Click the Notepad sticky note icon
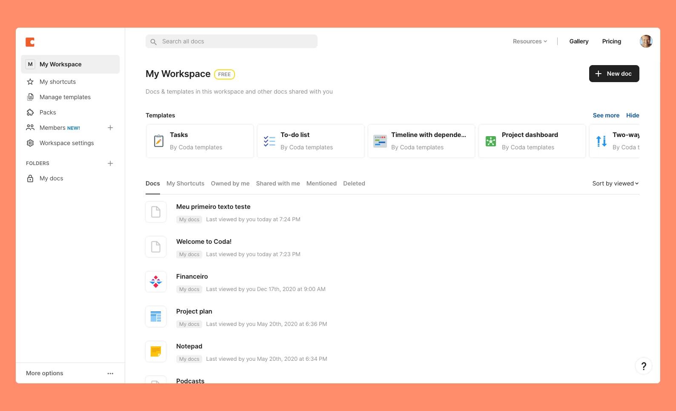 point(156,351)
